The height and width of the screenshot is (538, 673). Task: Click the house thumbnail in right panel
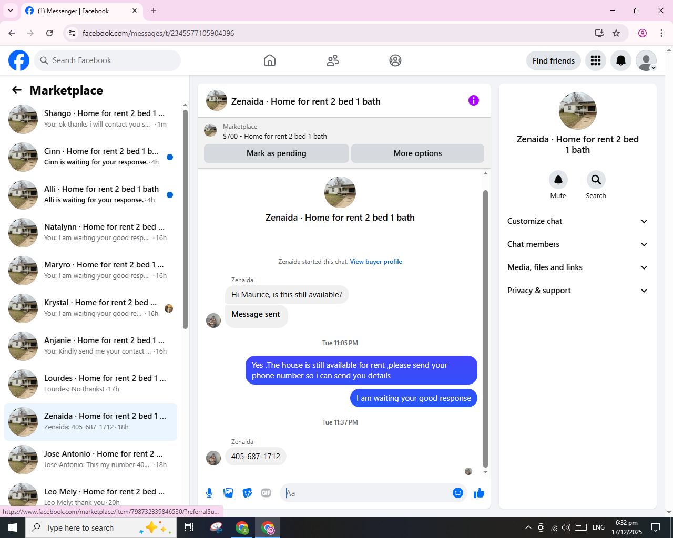(x=577, y=111)
